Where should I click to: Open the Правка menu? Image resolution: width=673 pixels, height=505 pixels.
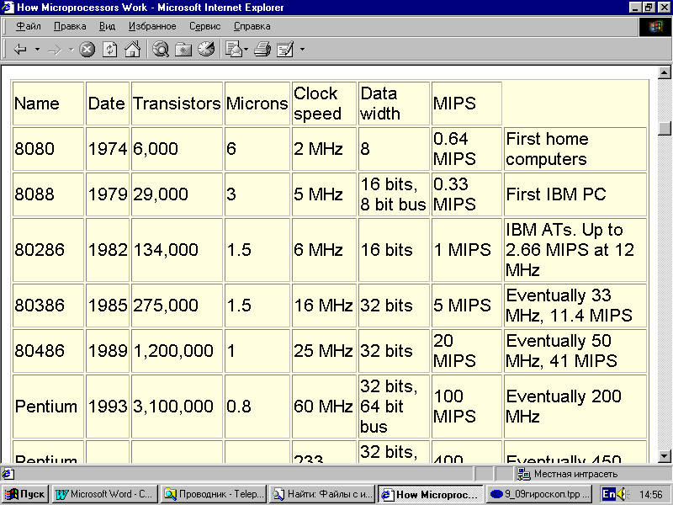click(70, 26)
